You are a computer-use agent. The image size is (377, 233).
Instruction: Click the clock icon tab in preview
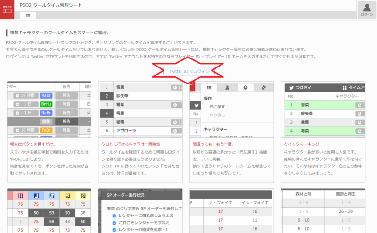pos(246,87)
